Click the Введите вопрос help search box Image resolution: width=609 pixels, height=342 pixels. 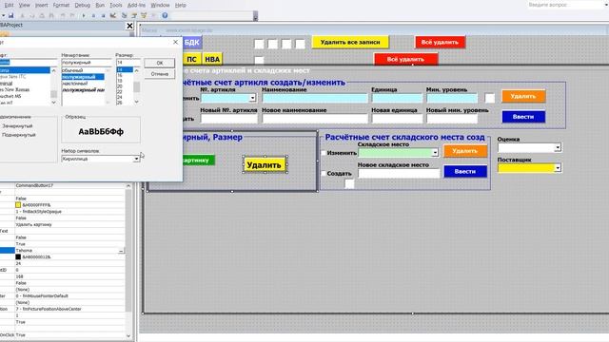[x=565, y=5]
